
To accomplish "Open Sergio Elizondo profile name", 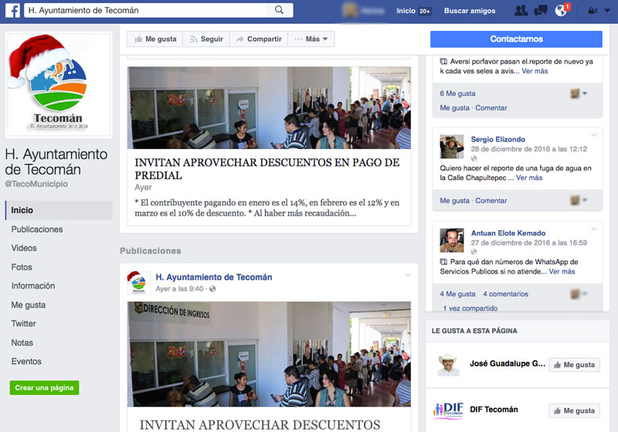I will [497, 139].
